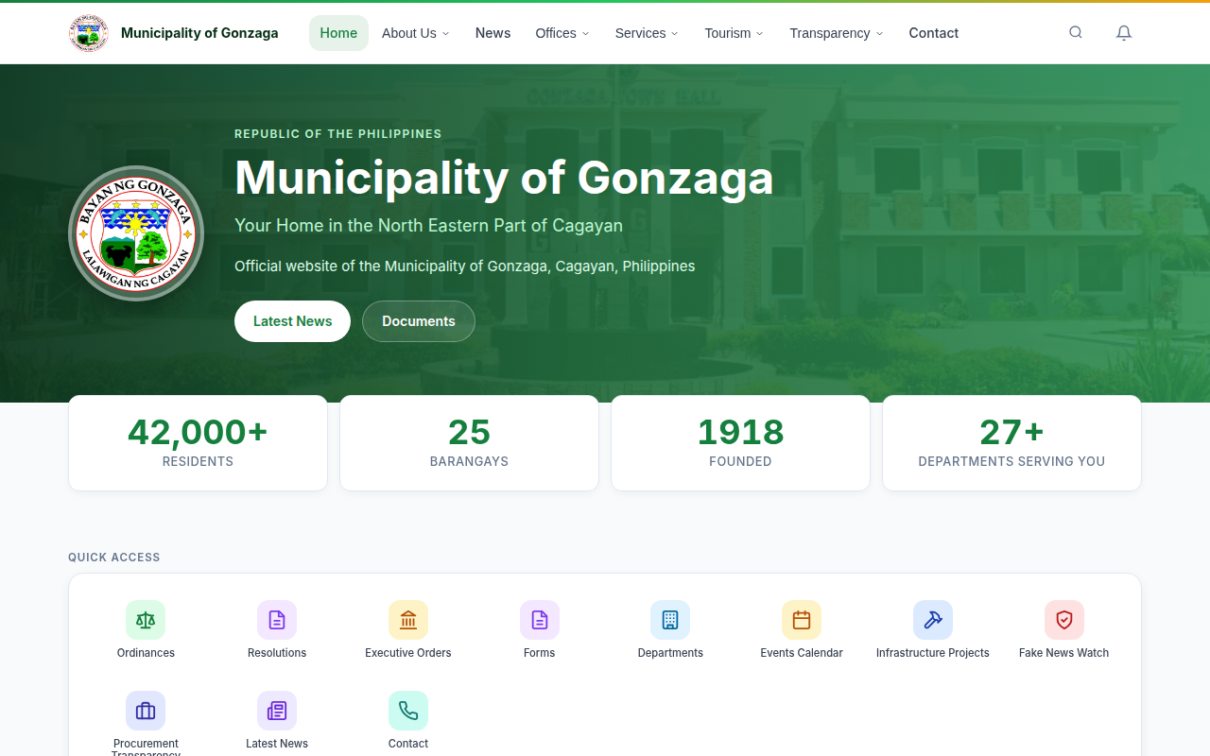Open the News menu item
This screenshot has width=1210, height=756.
(493, 33)
